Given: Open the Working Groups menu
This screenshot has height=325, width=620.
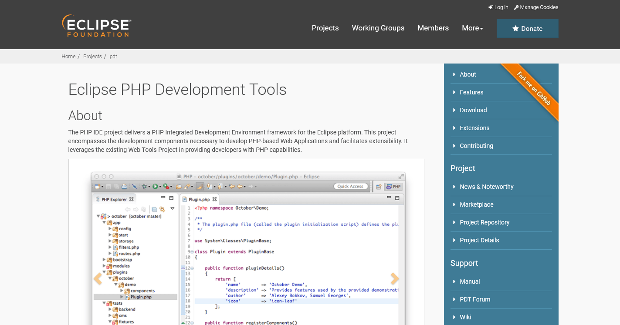Looking at the screenshot, I should tap(378, 28).
